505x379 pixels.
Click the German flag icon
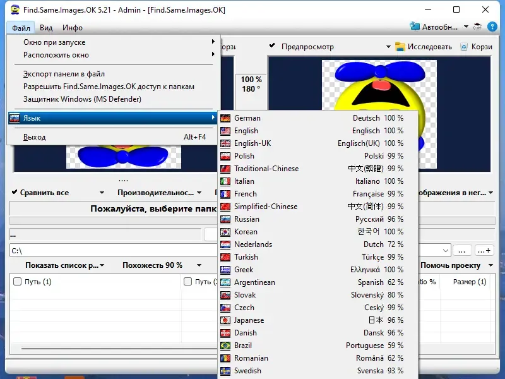click(225, 118)
